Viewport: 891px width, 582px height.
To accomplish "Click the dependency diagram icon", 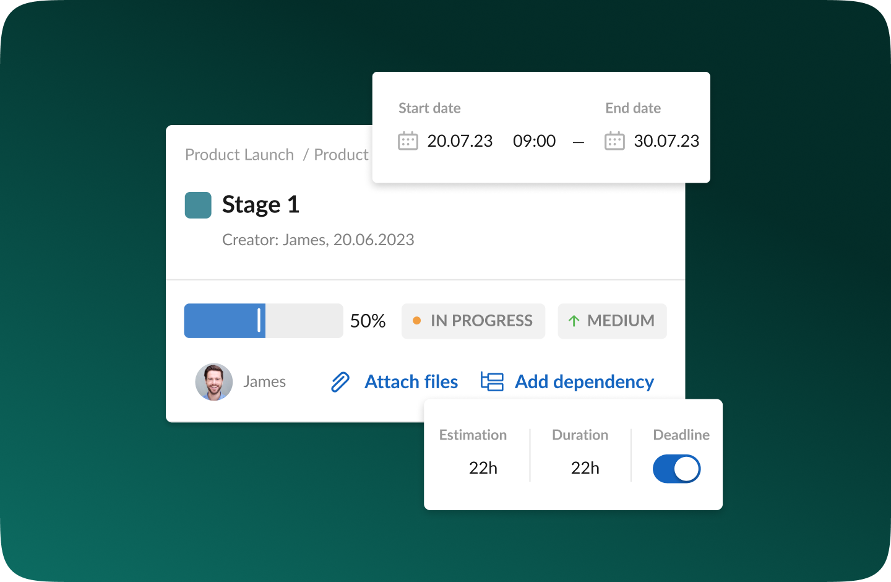I will [492, 381].
